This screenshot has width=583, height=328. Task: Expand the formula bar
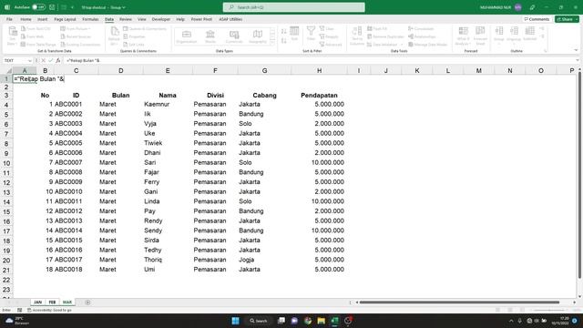tap(578, 60)
